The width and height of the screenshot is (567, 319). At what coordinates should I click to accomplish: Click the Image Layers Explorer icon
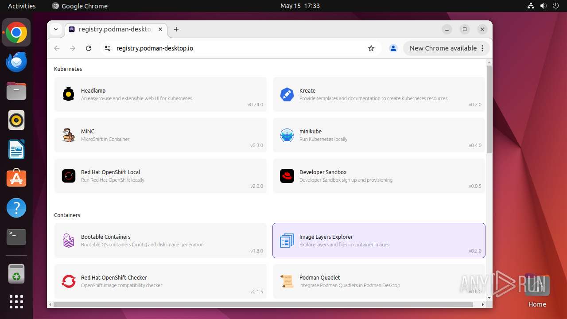(x=287, y=241)
